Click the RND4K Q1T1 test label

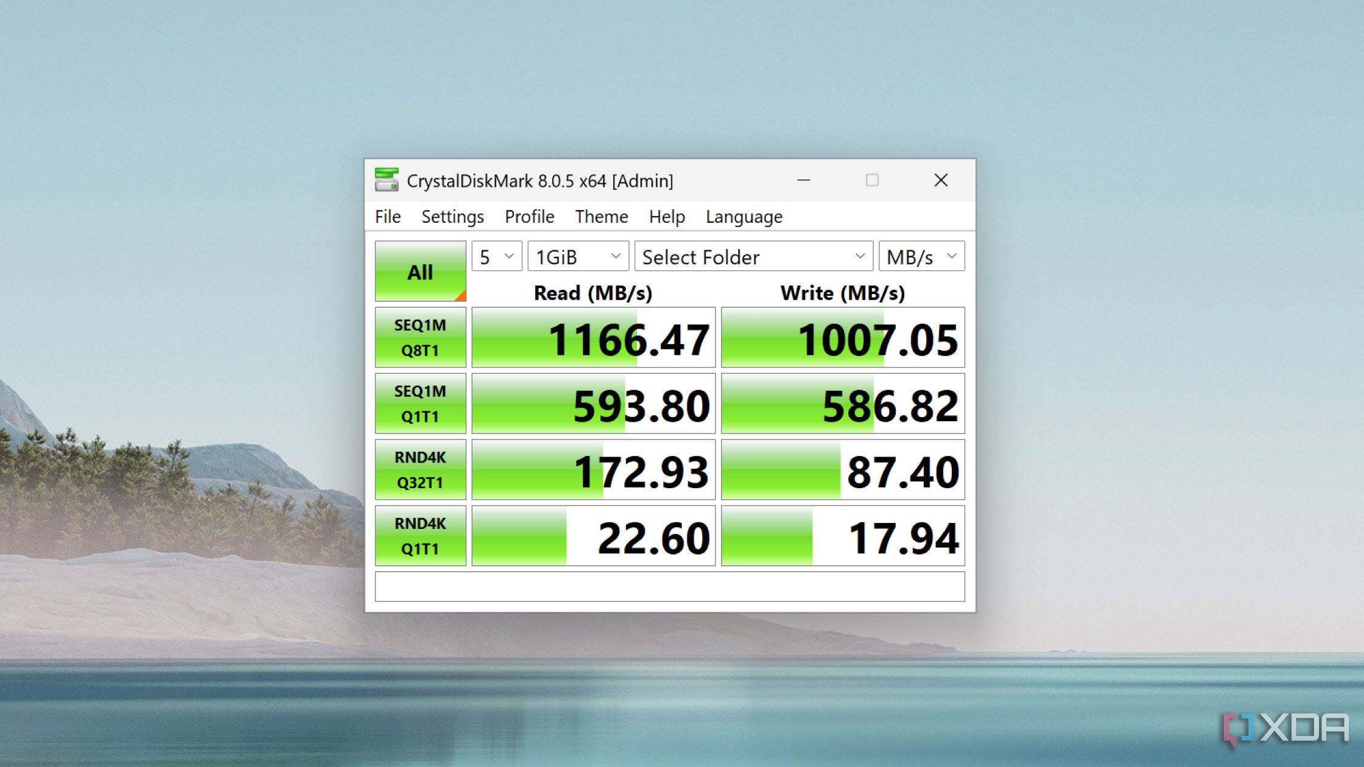[x=421, y=538]
